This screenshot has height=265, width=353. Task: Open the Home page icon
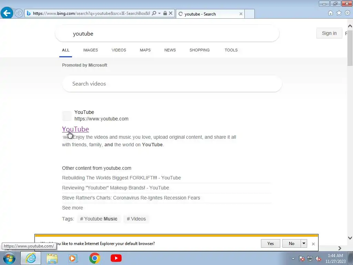[331, 13]
